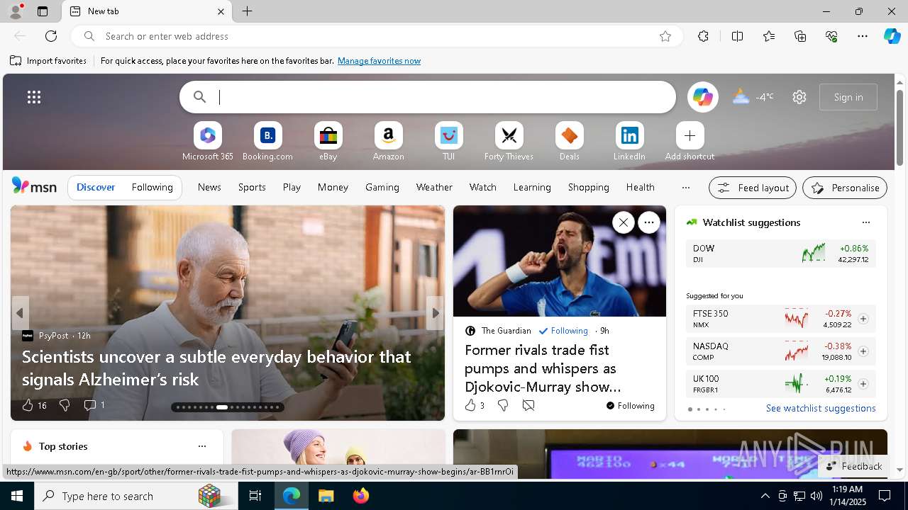Screen dimensions: 908x510
Task: Click Import favorites
Action: (x=48, y=61)
